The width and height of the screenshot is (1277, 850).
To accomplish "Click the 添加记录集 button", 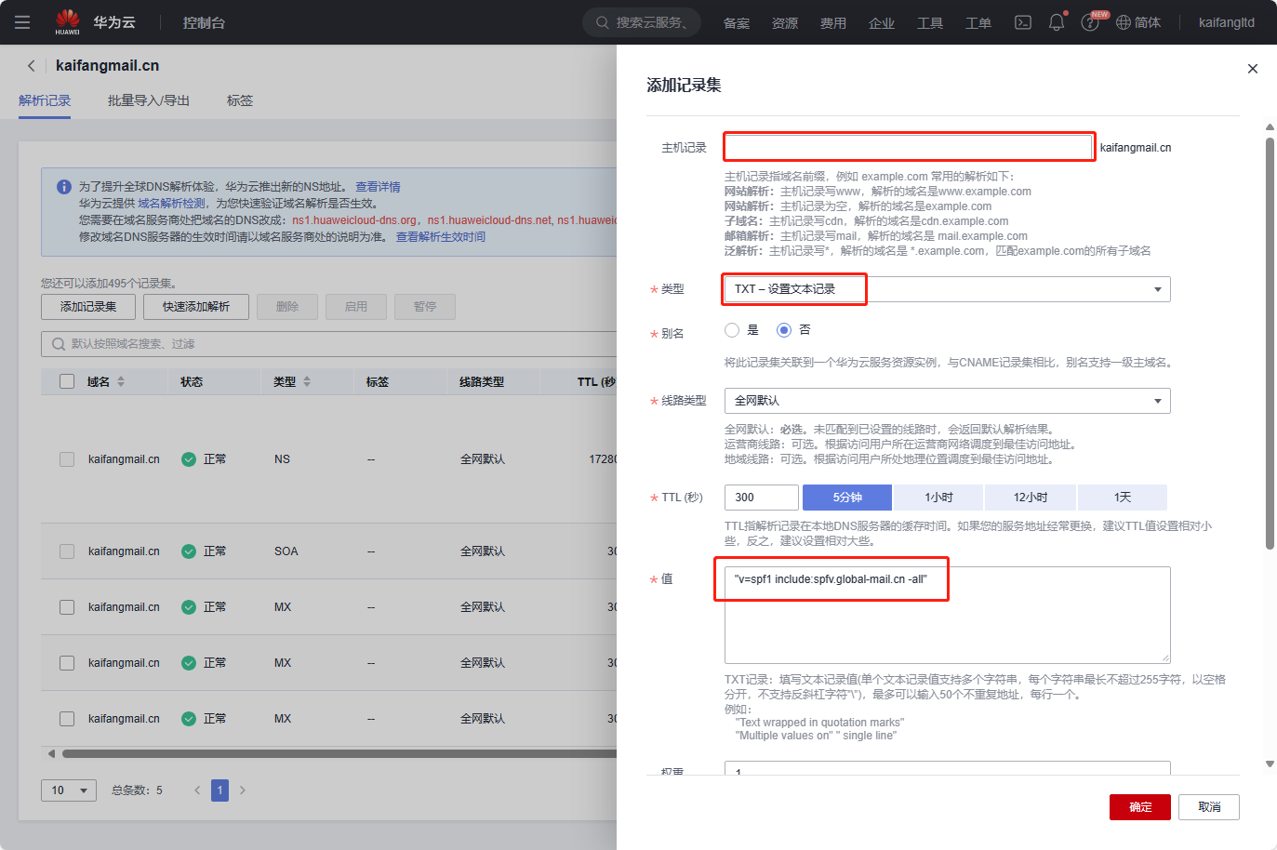I will tap(88, 307).
